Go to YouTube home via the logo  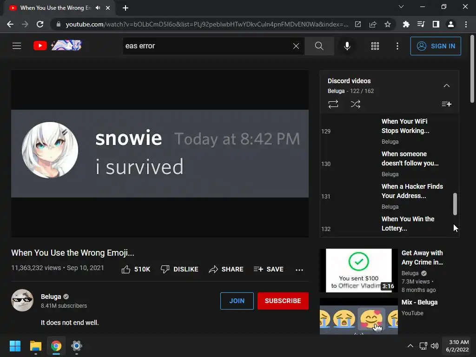click(x=57, y=46)
